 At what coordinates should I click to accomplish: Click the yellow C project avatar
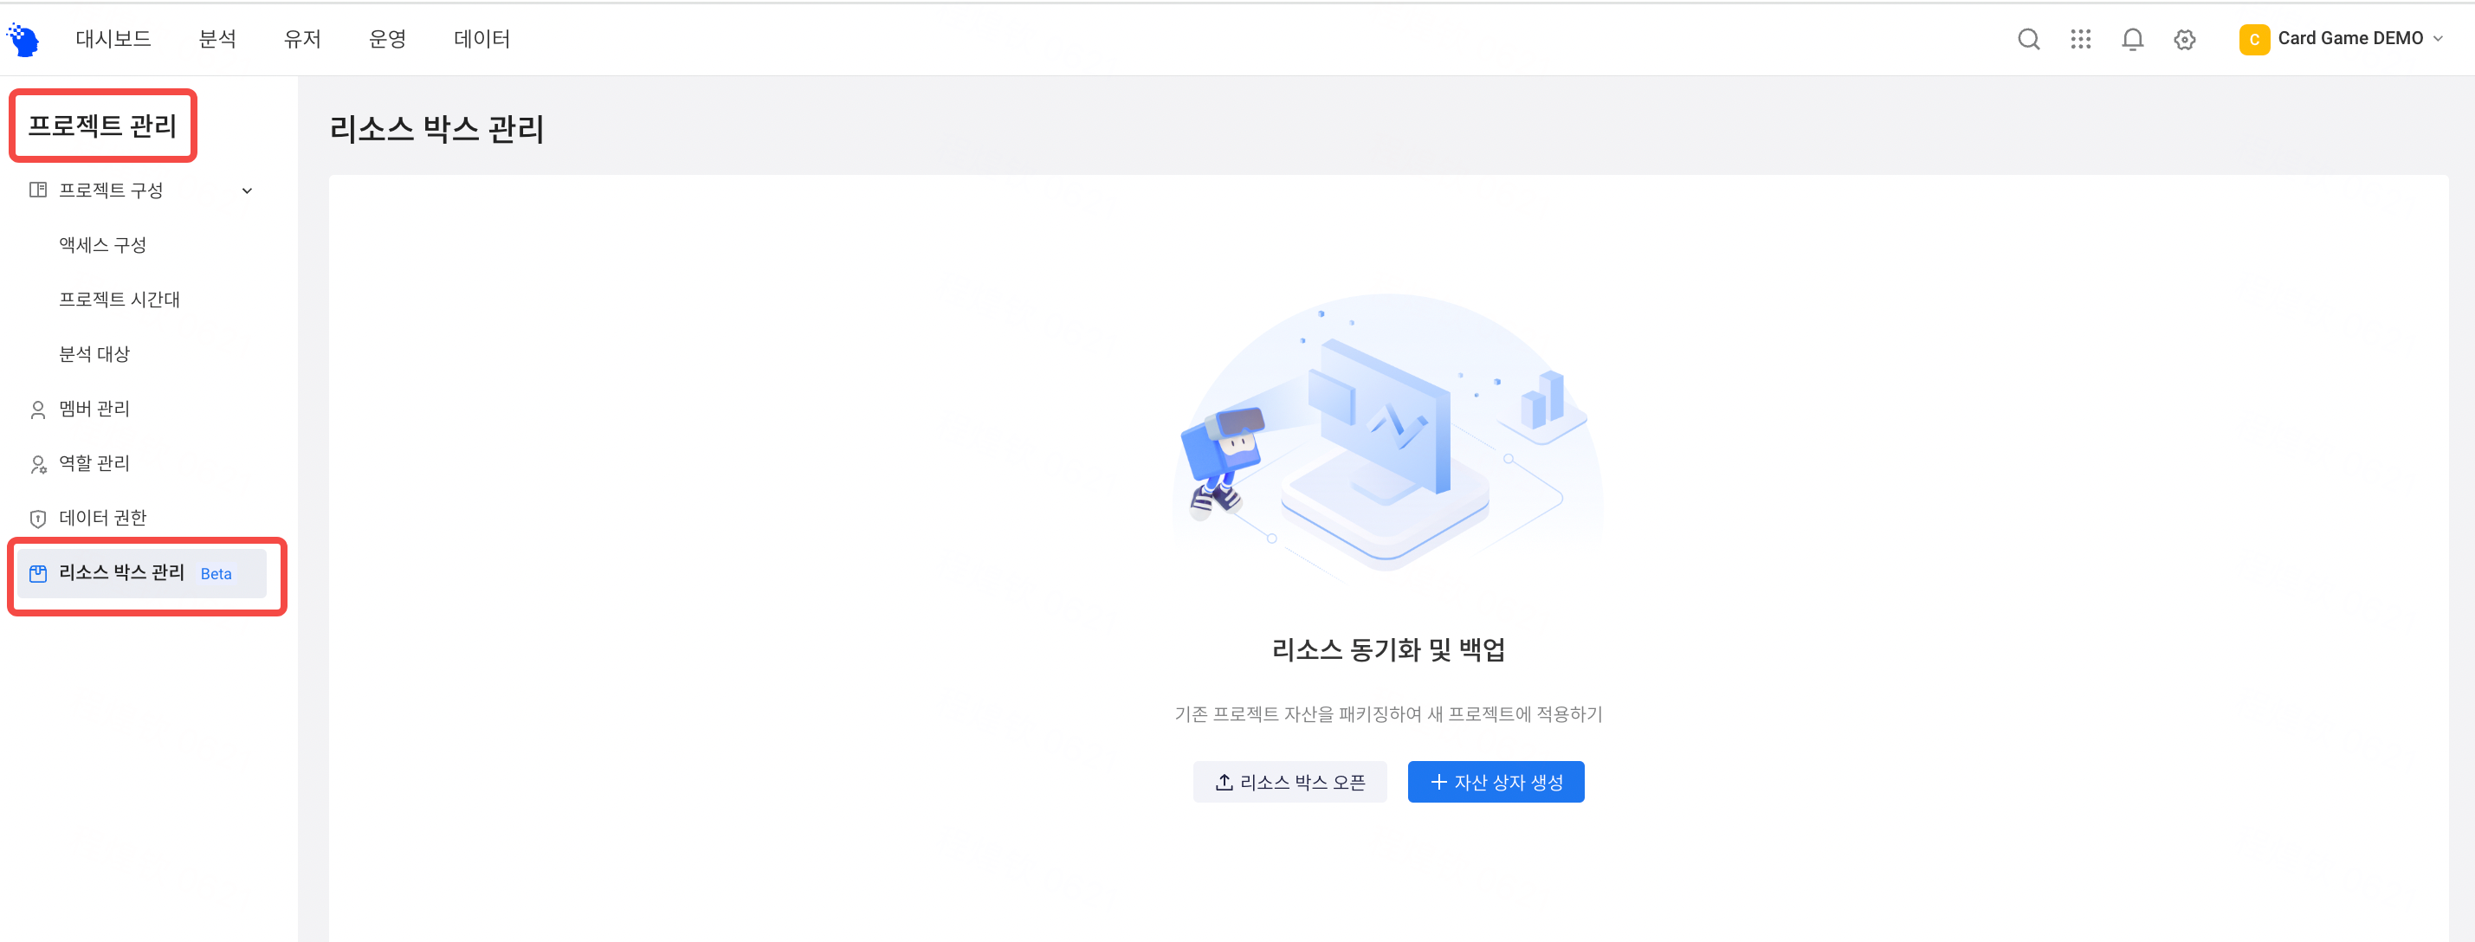pyautogui.click(x=2253, y=39)
